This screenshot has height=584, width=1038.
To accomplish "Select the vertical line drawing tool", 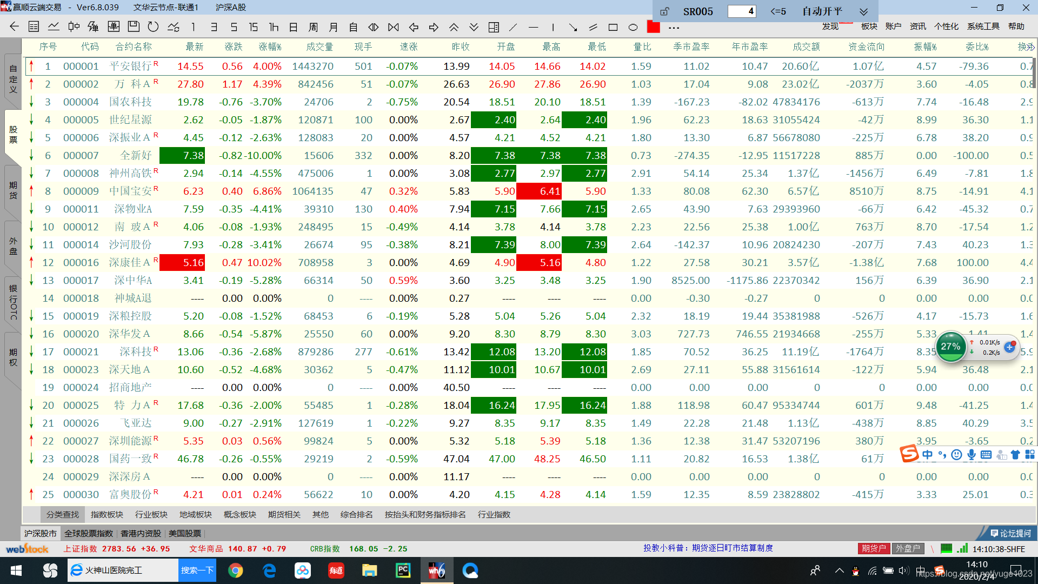I will click(553, 27).
